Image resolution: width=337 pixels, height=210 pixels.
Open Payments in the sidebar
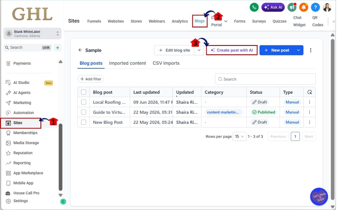click(22, 63)
